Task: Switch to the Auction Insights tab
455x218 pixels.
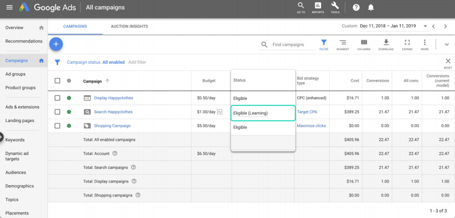Action: [x=129, y=26]
